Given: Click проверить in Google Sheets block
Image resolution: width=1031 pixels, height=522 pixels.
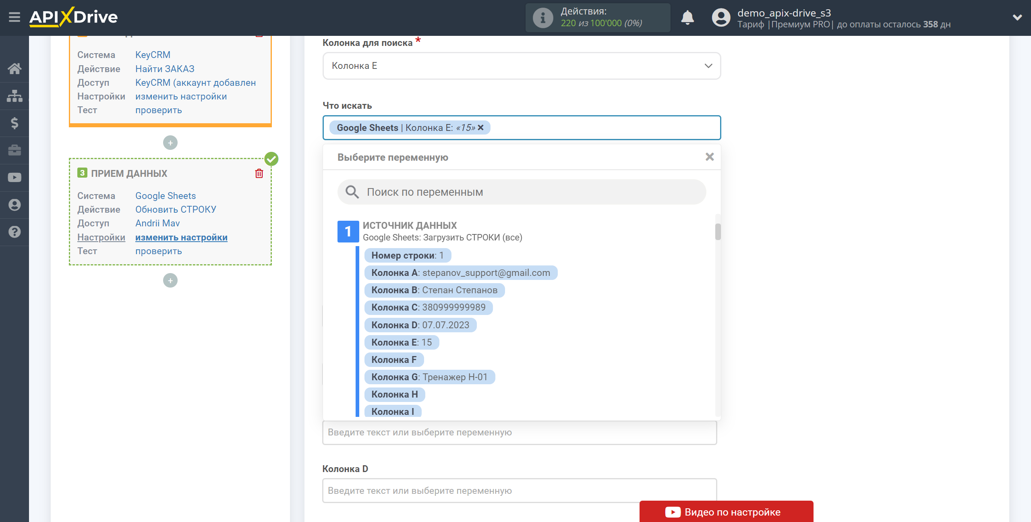Looking at the screenshot, I should pyautogui.click(x=158, y=251).
